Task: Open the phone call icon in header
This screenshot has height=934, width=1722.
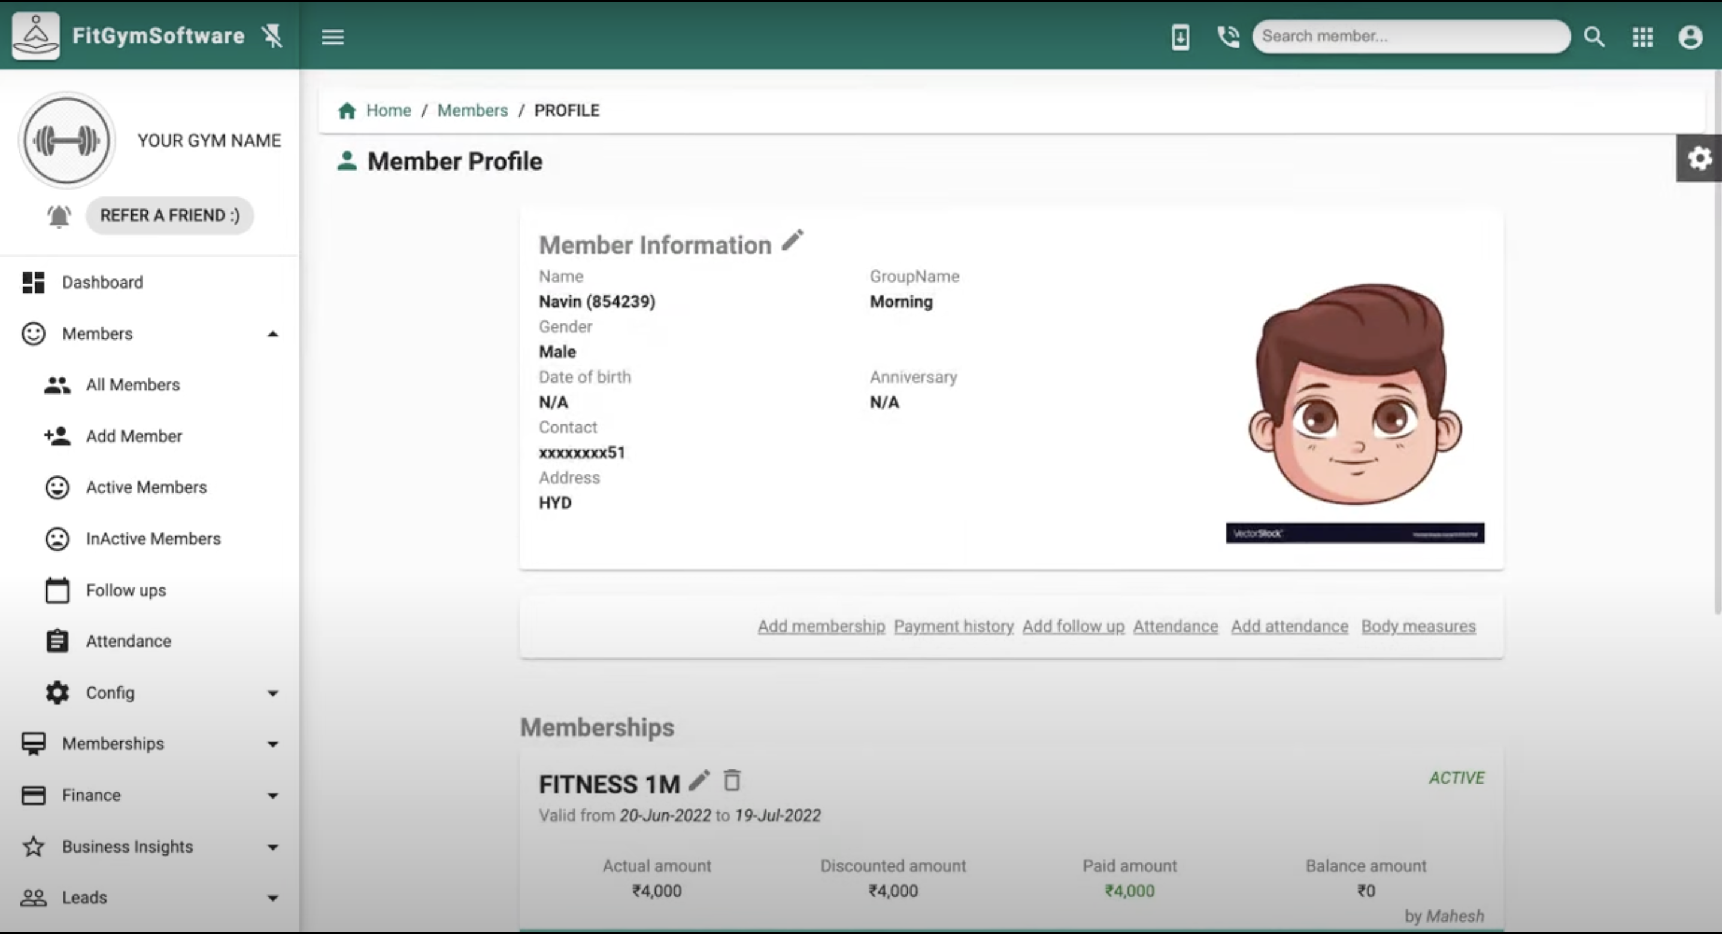Action: tap(1228, 37)
